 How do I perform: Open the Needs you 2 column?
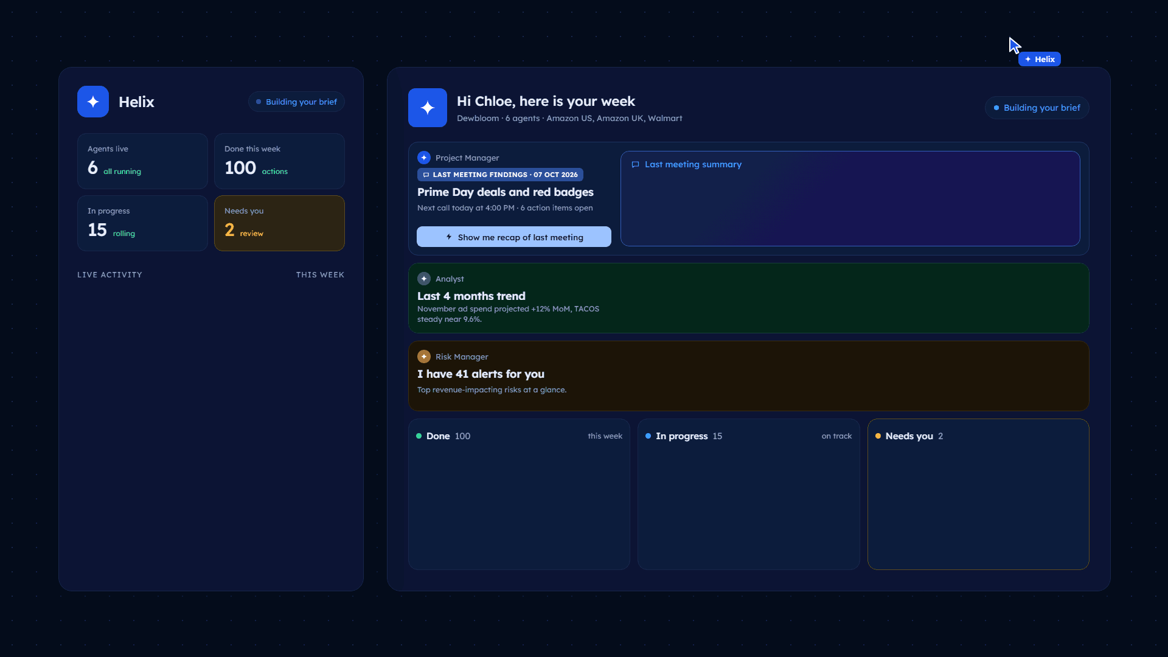[978, 494]
